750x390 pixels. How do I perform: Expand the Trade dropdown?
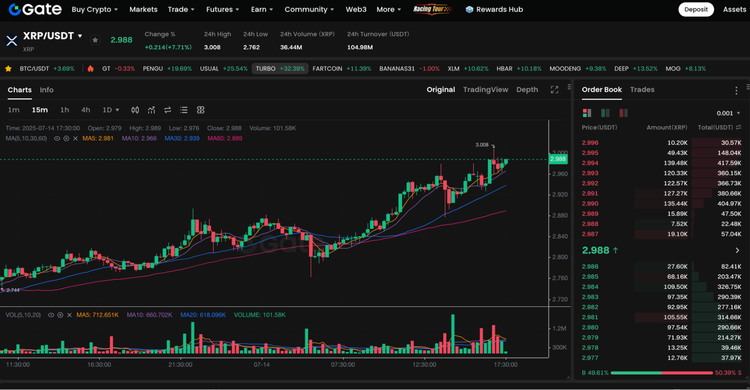click(x=181, y=9)
